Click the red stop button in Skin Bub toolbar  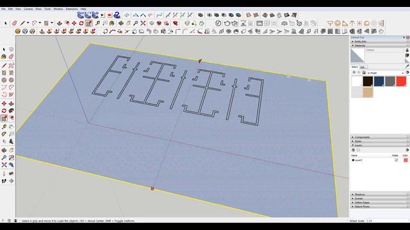(110, 15)
